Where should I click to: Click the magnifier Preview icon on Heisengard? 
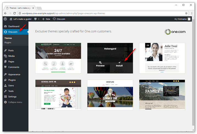100,62
